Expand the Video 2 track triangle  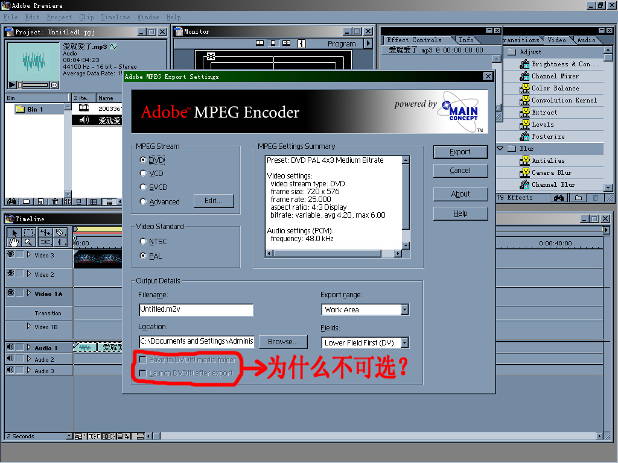[x=29, y=274]
